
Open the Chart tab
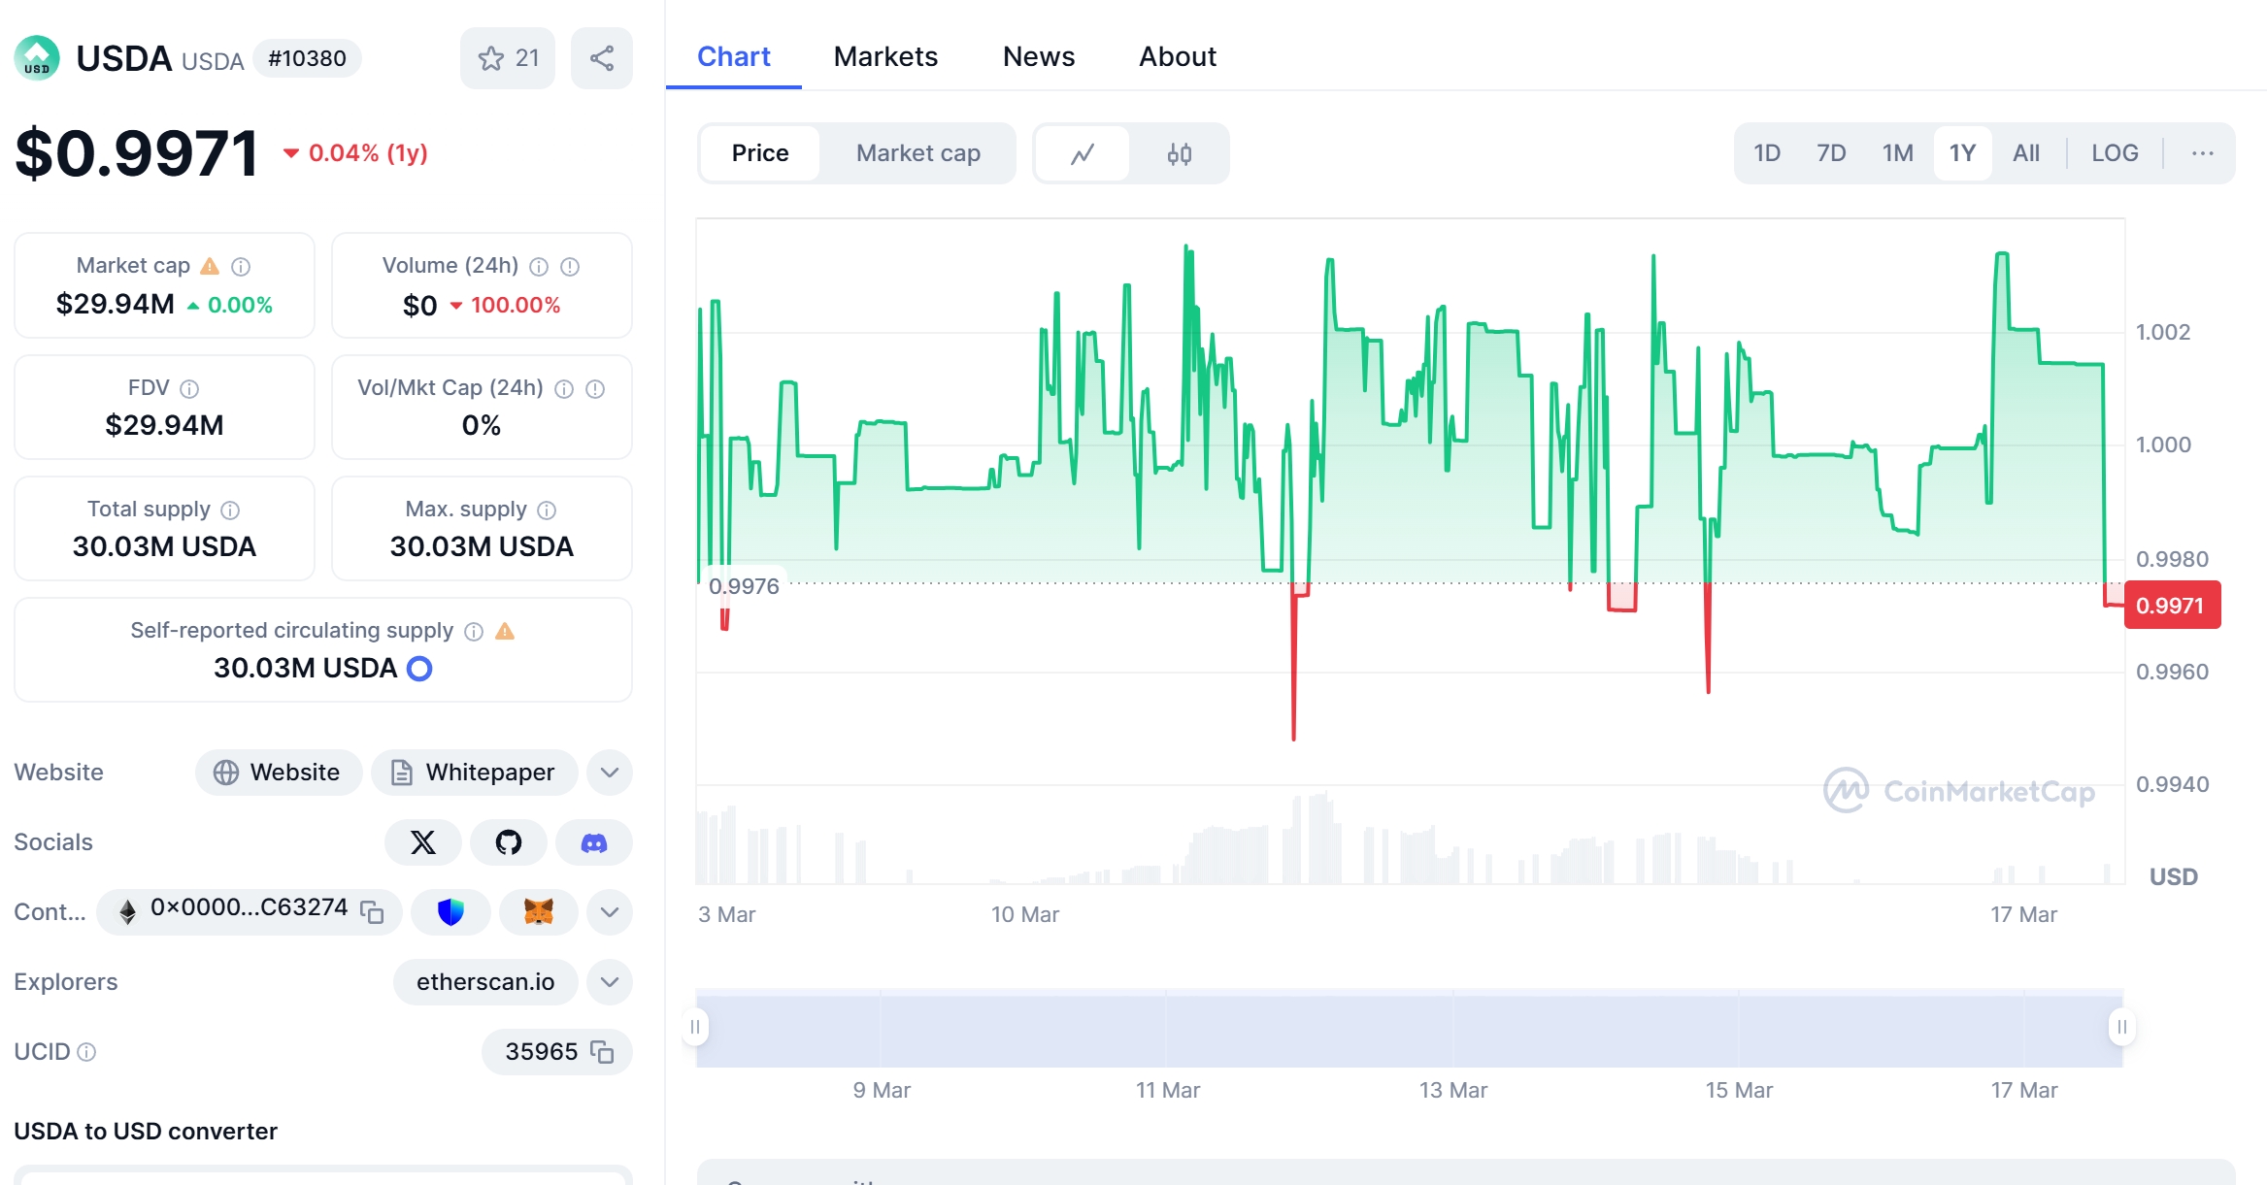tap(734, 56)
